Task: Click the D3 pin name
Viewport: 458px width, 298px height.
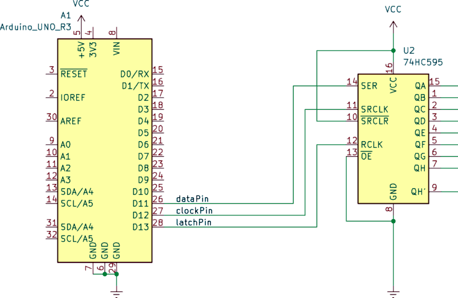Action: (x=143, y=109)
